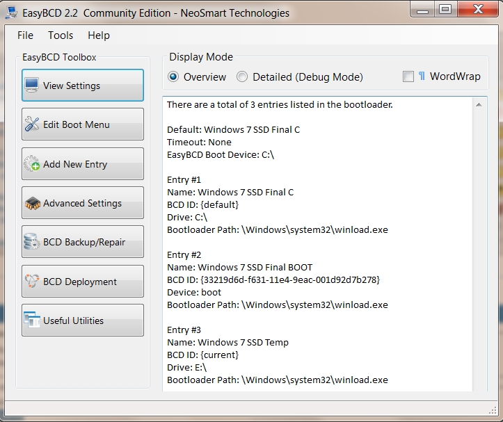Screen dimensions: 503x422
Task: Open Advanced Settings section
Action: click(83, 203)
